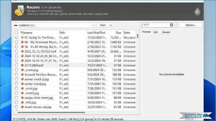Click the status bar scan summary text
This screenshot has width=216, height=121.
[x=68, y=119]
